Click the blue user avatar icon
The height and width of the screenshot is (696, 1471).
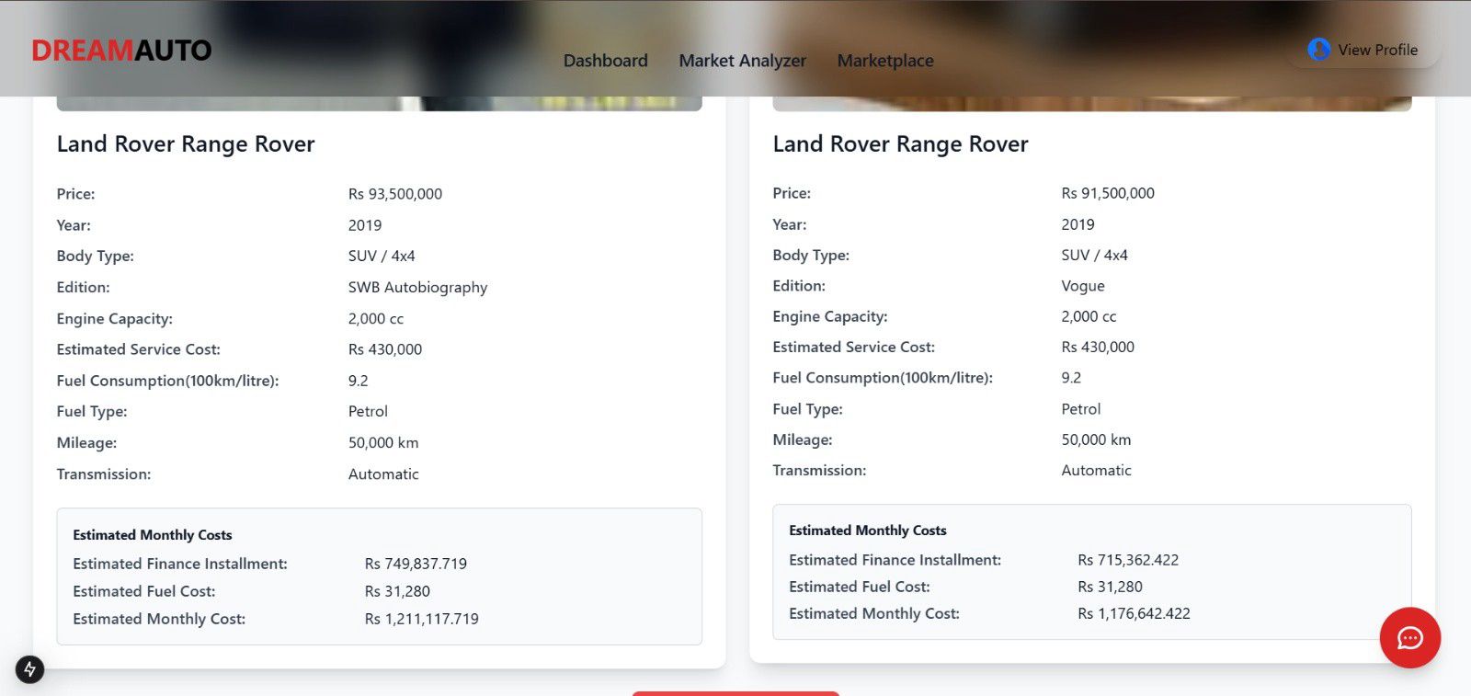click(x=1318, y=50)
